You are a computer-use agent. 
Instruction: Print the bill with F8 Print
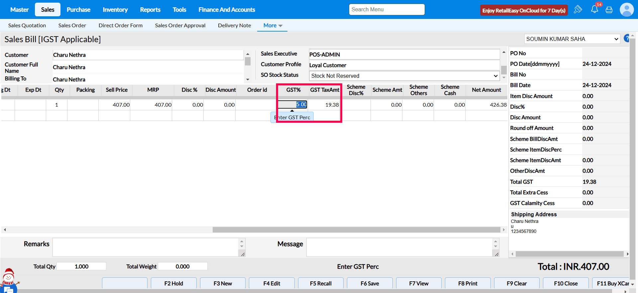468,283
